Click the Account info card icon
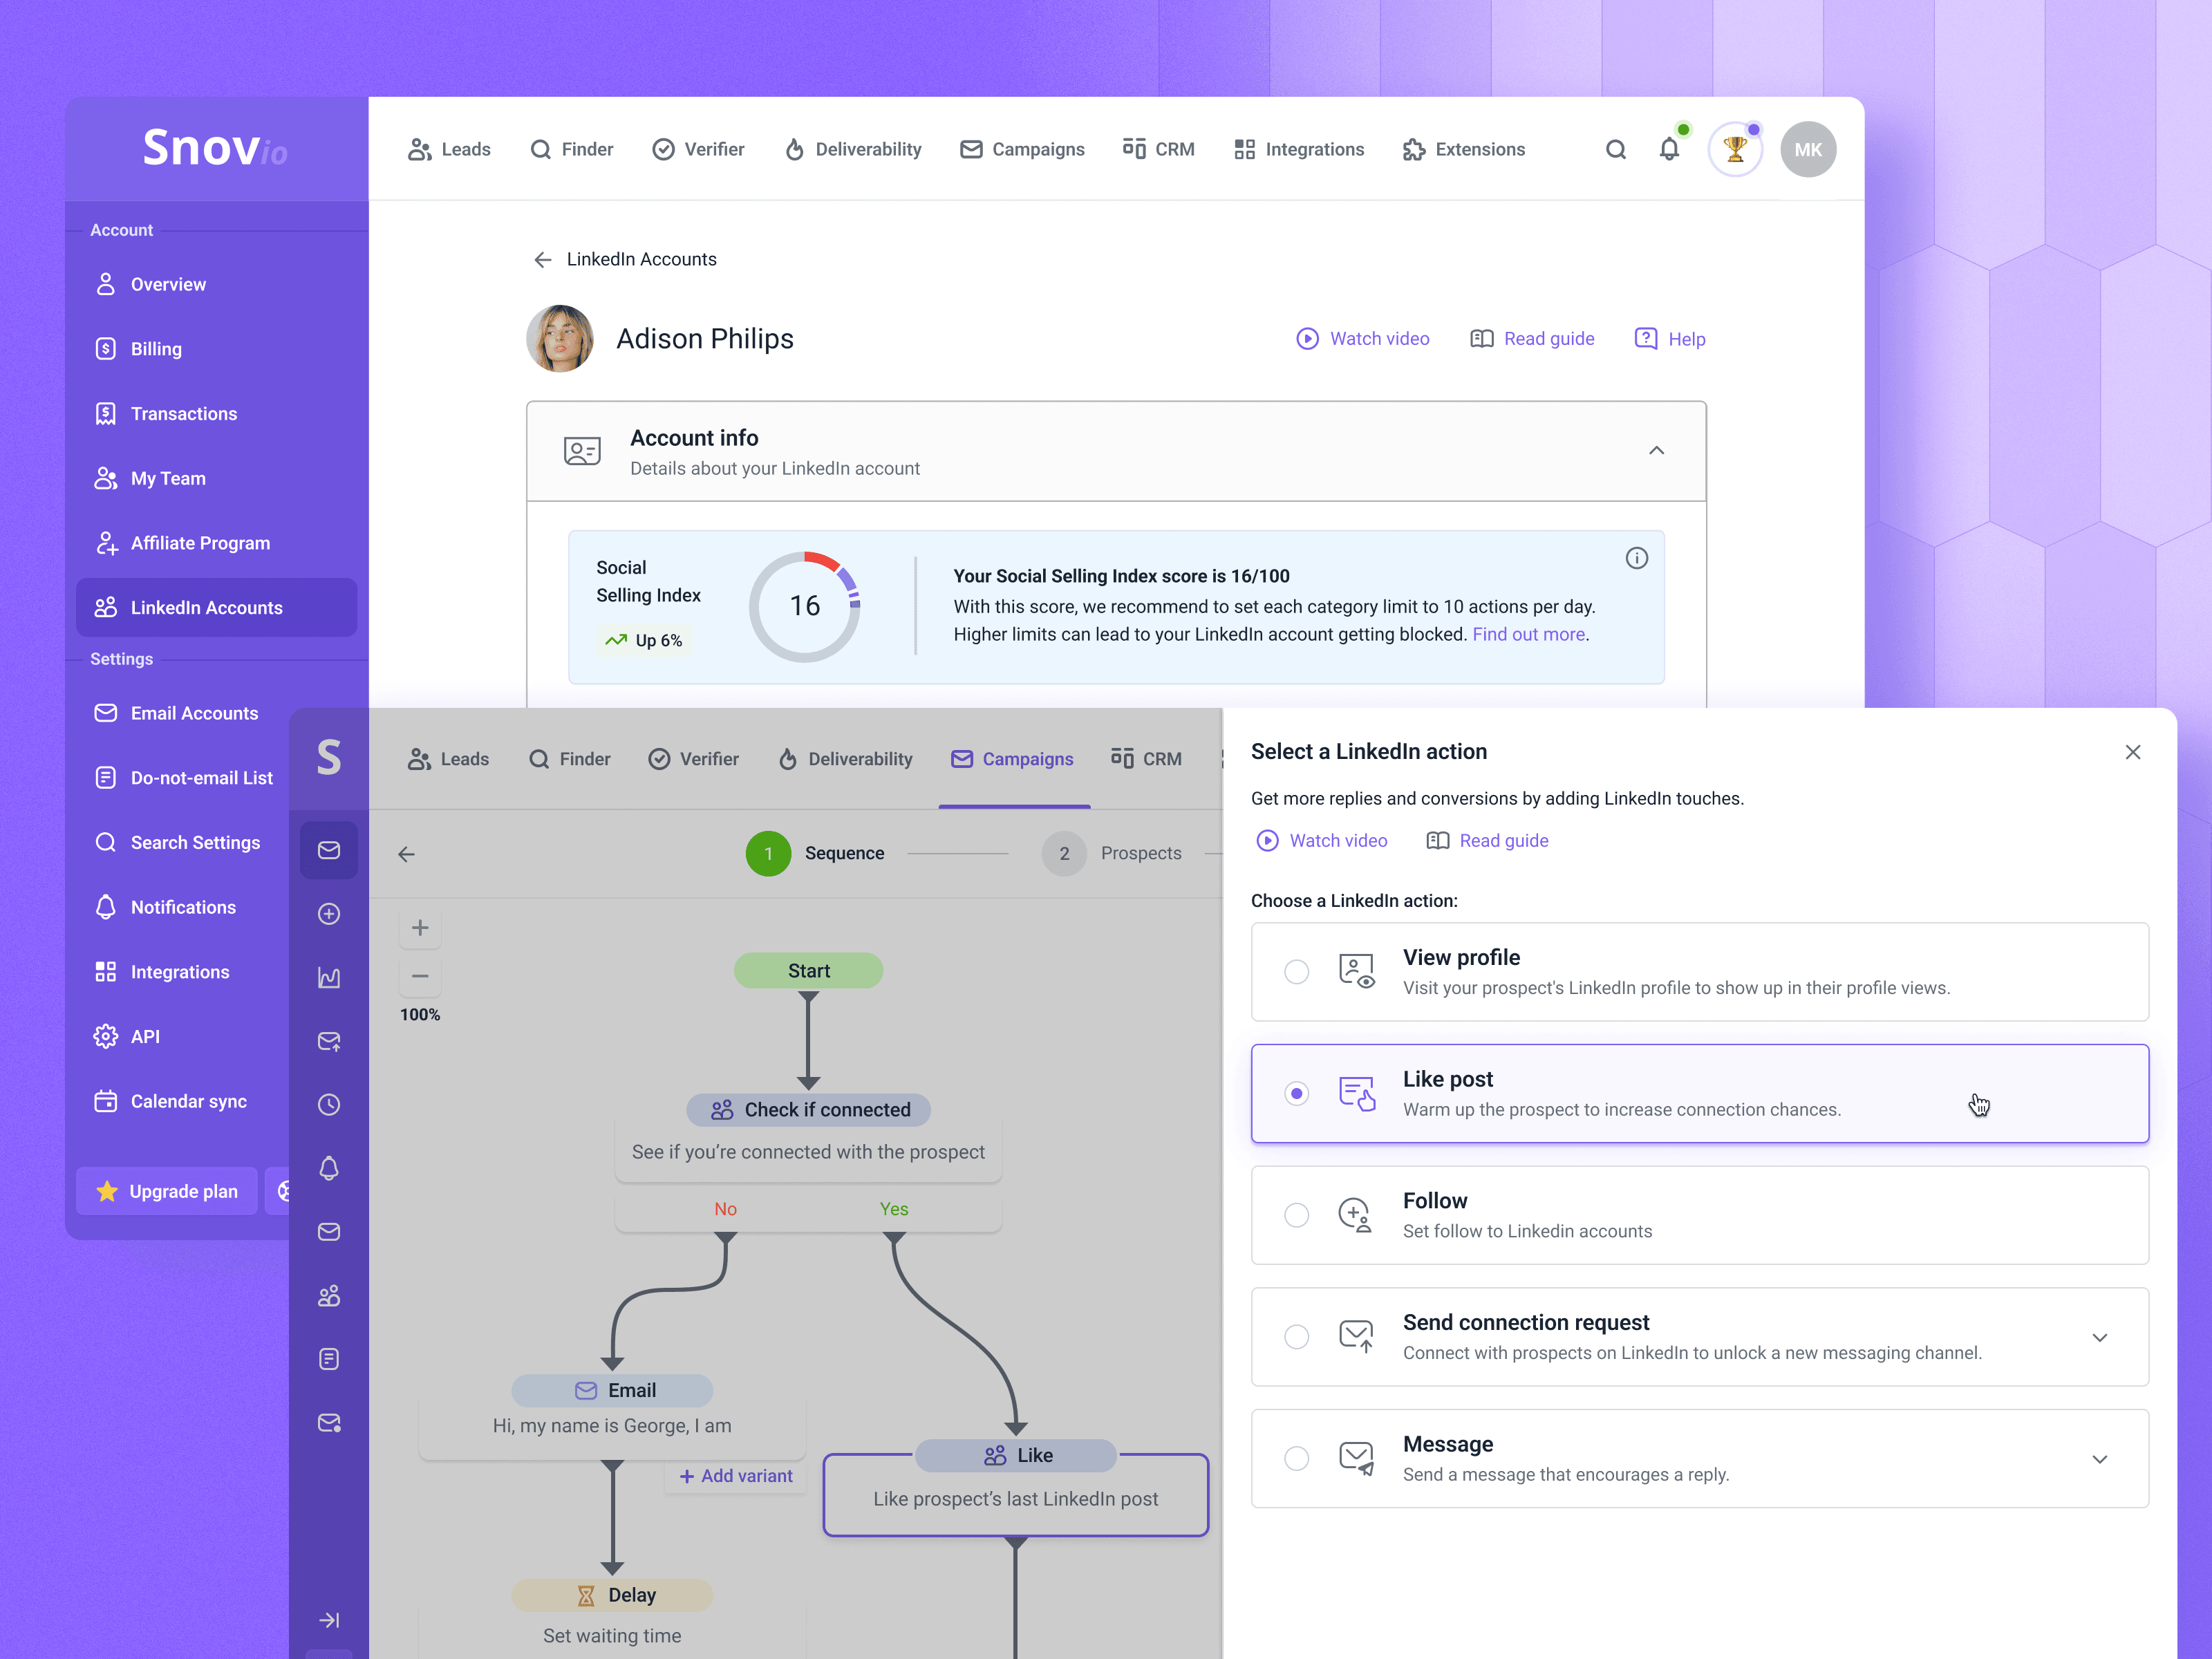 (x=582, y=451)
